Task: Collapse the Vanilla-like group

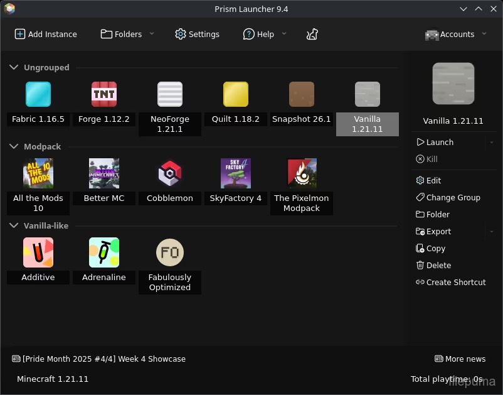Action: tap(14, 225)
